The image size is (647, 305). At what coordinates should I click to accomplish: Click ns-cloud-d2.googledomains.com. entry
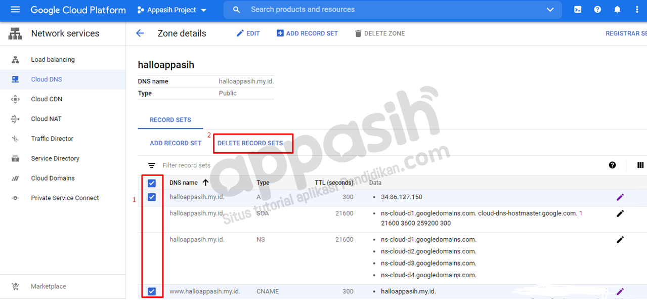tap(428, 251)
